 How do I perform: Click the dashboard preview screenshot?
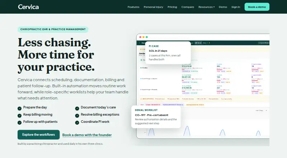[203, 86]
